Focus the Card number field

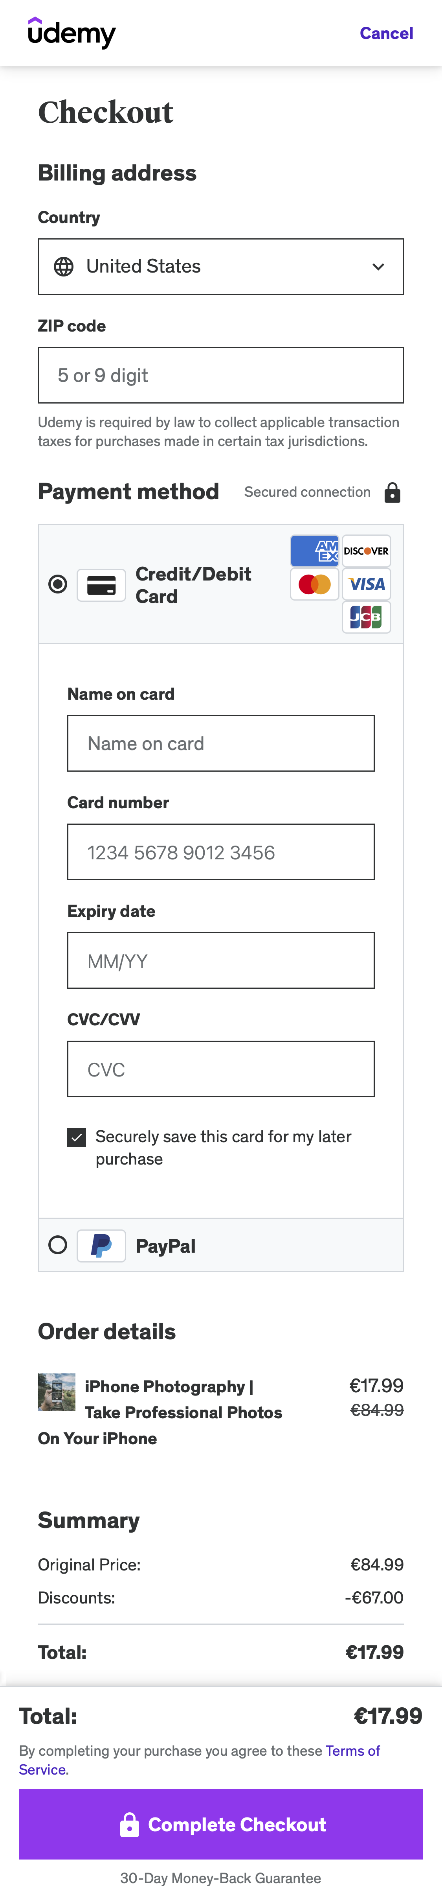[x=221, y=852]
